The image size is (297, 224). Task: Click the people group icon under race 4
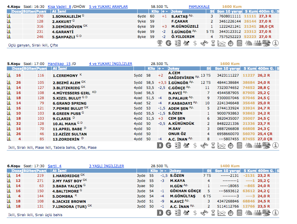pyautogui.click(x=257, y=43)
